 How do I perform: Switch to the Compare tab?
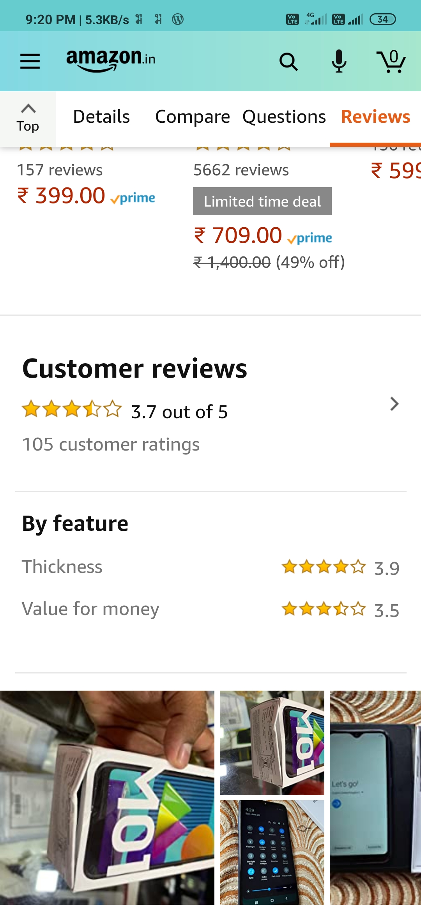(193, 117)
